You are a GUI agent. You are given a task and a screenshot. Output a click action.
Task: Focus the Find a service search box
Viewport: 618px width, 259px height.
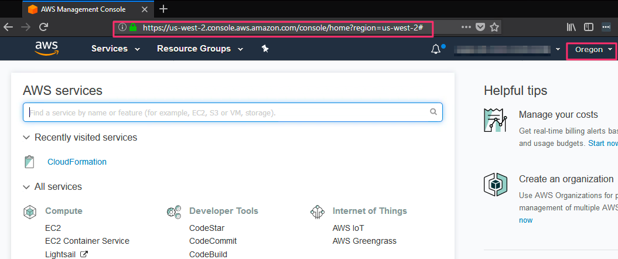[233, 113]
